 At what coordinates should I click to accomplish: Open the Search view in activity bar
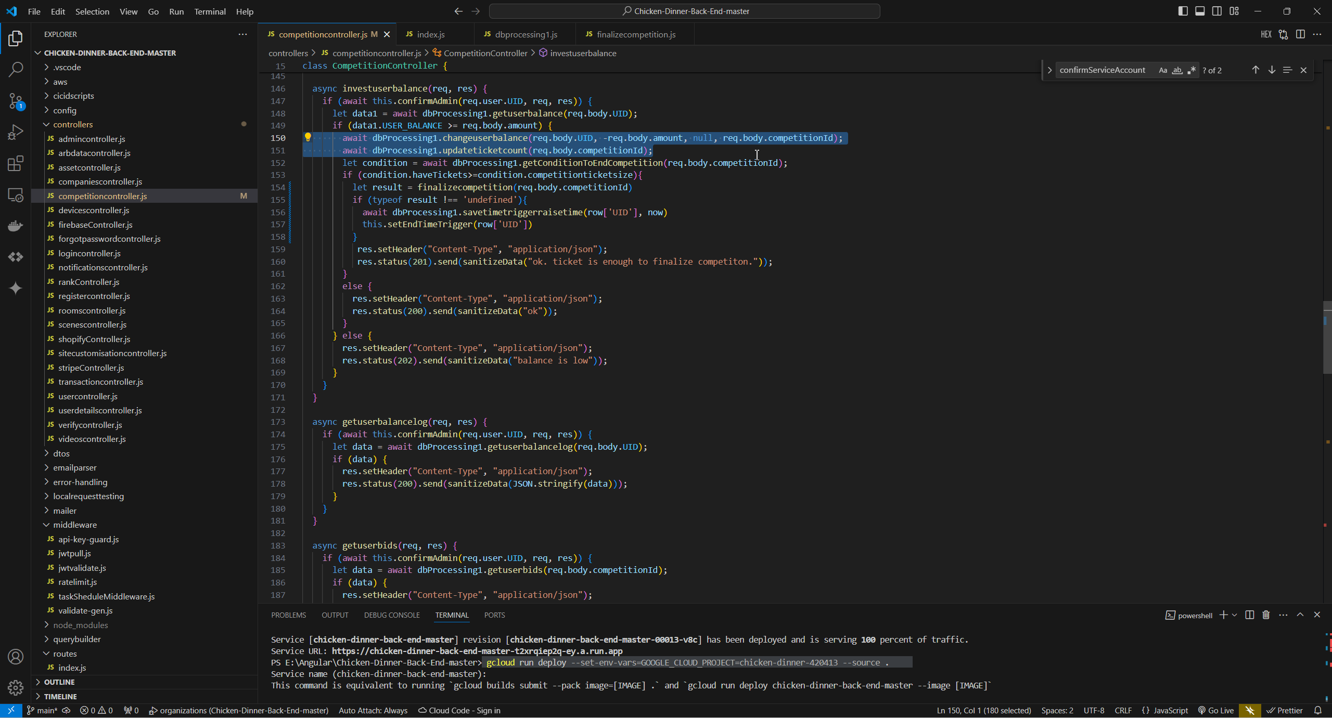(x=16, y=69)
